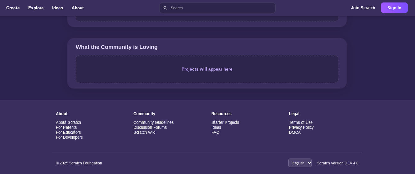Focus the Search input field
This screenshot has height=174, width=415.
coord(220,8)
